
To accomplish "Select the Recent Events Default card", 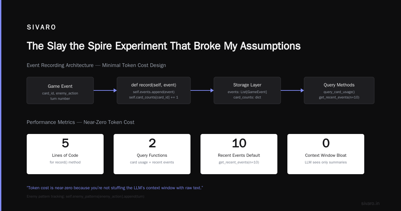I will point(239,154).
